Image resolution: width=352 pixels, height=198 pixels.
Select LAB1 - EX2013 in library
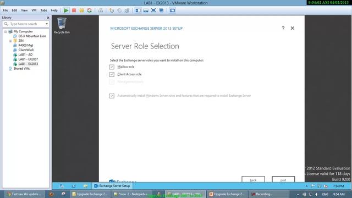[x=28, y=64]
